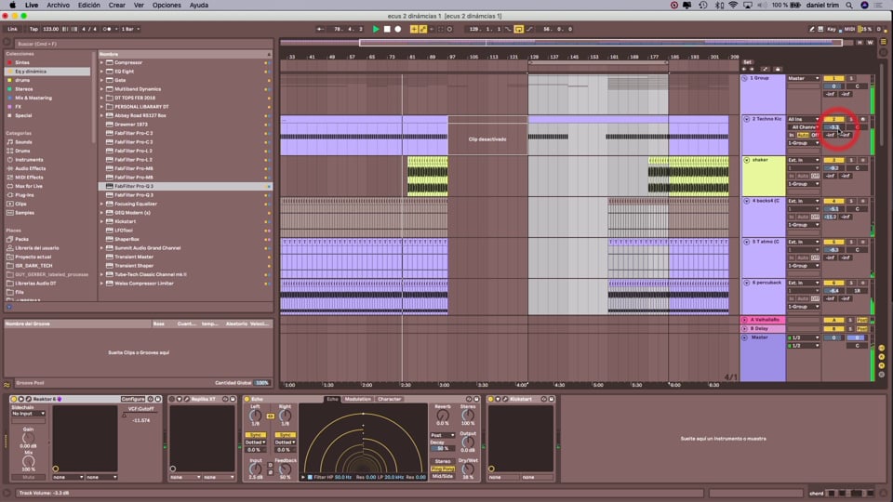Screen dimensions: 893x502
Task: Click the Wi-Fi icon in menu bar
Action: (x=733, y=6)
